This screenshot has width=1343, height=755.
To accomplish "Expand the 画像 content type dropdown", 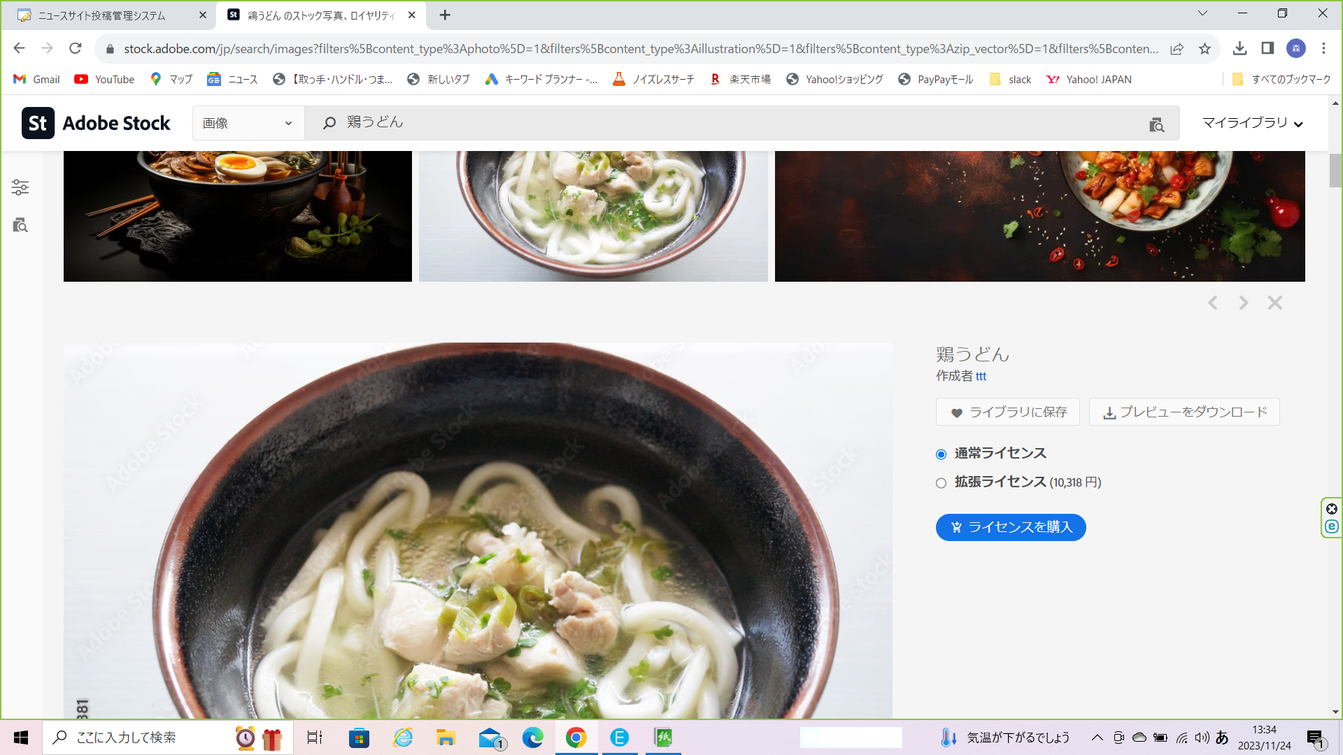I will 248,123.
